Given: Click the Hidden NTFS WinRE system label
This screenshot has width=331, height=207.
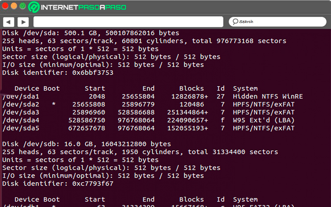Looking at the screenshot, I should pos(268,96).
